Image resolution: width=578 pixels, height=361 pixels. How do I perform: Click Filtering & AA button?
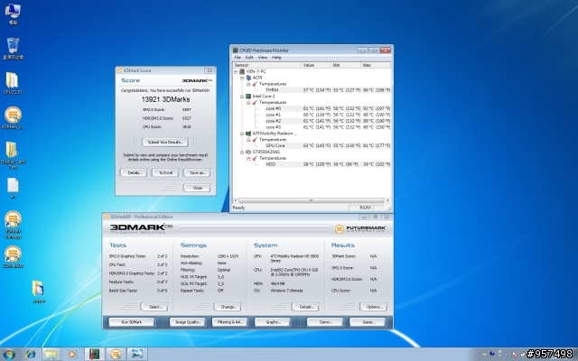pos(230,322)
